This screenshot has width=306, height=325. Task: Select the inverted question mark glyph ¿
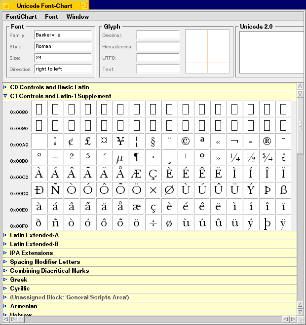click(x=283, y=157)
